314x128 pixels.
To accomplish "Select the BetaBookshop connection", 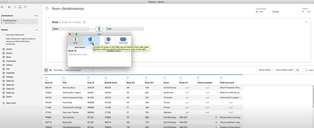I will pyautogui.click(x=20, y=22).
